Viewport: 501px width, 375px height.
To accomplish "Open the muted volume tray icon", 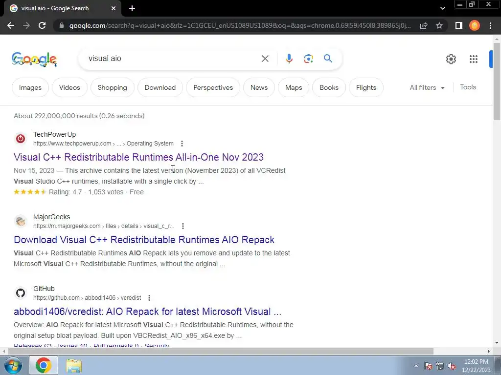I will click(x=452, y=366).
